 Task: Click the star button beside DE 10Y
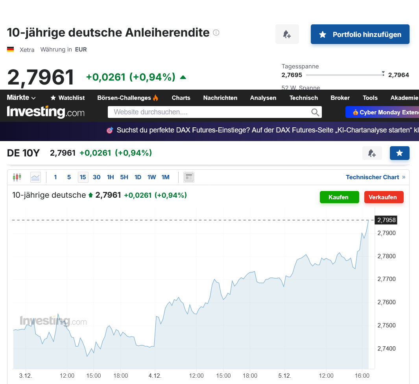(x=399, y=153)
